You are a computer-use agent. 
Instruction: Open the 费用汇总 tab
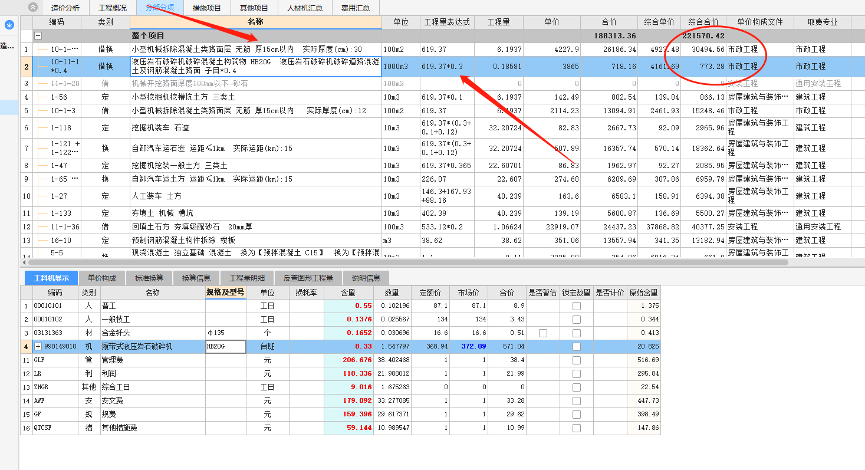tap(356, 8)
